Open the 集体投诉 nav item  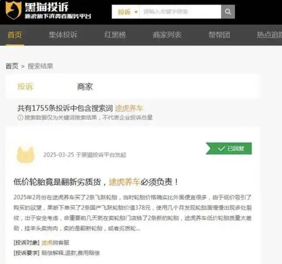coord(63,35)
